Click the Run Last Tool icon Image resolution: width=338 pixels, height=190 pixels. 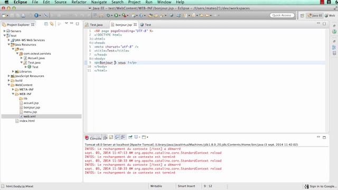124,15
